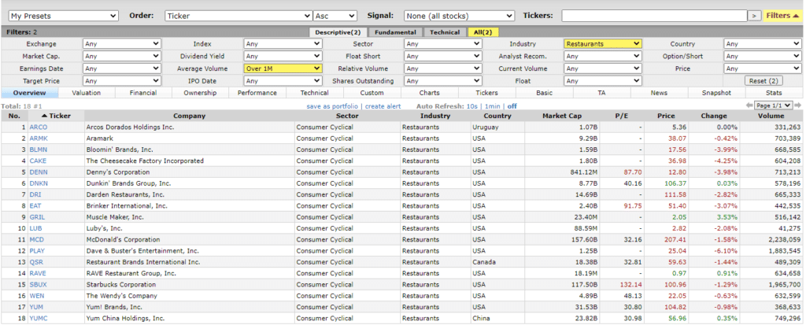The height and width of the screenshot is (325, 806).
Task: Open the My Presets dropdown
Action: [x=64, y=16]
